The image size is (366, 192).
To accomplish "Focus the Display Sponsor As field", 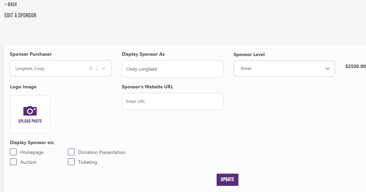I will (x=172, y=69).
